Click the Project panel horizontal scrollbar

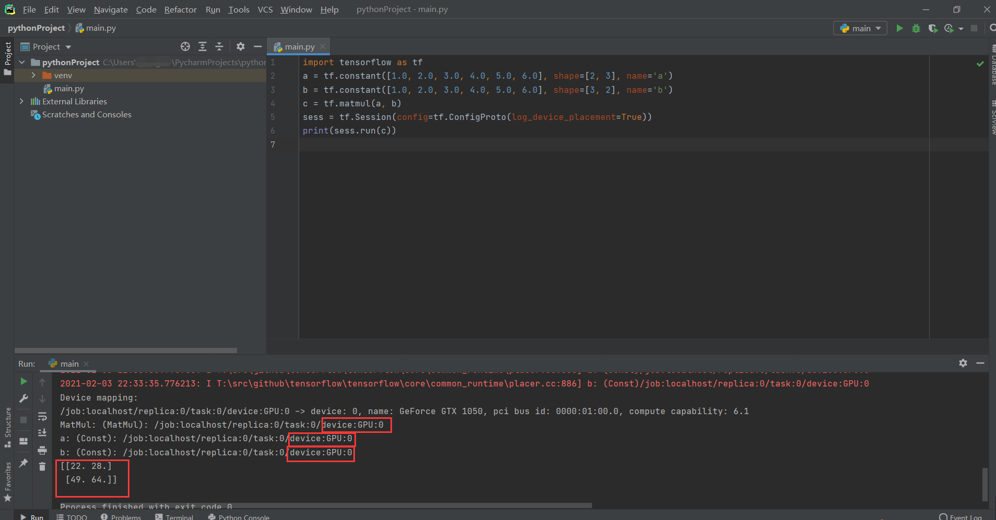coord(126,350)
